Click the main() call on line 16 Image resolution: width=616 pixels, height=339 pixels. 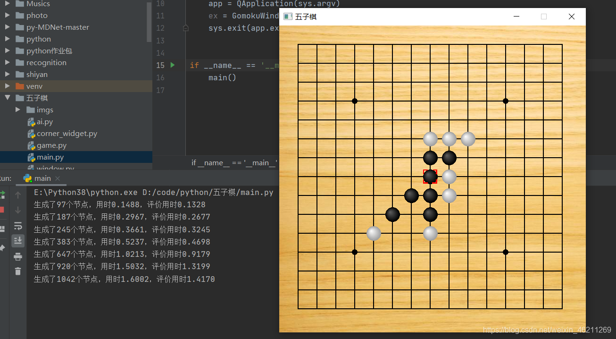[x=222, y=77]
